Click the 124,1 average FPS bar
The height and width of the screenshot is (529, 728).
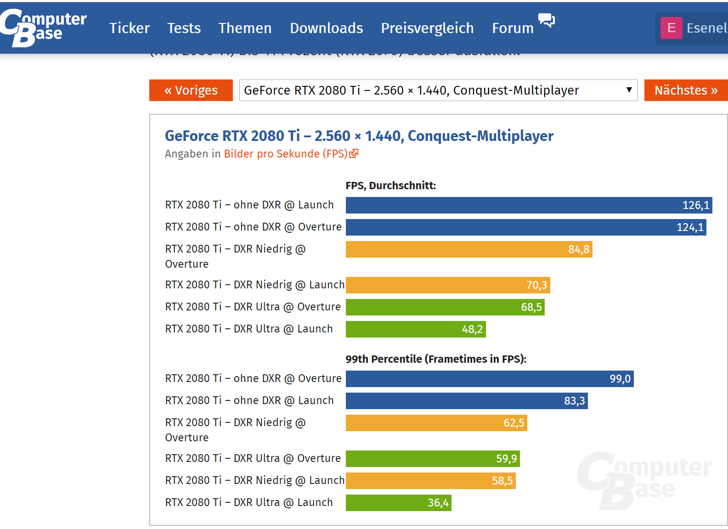click(x=526, y=227)
